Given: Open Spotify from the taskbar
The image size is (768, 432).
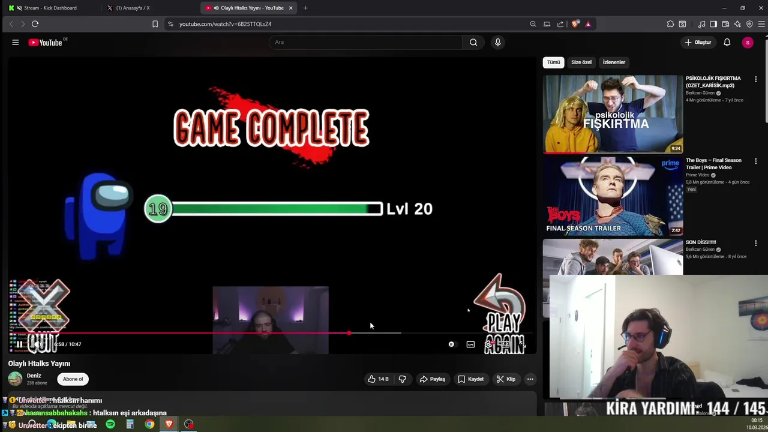Looking at the screenshot, I should pos(110,424).
